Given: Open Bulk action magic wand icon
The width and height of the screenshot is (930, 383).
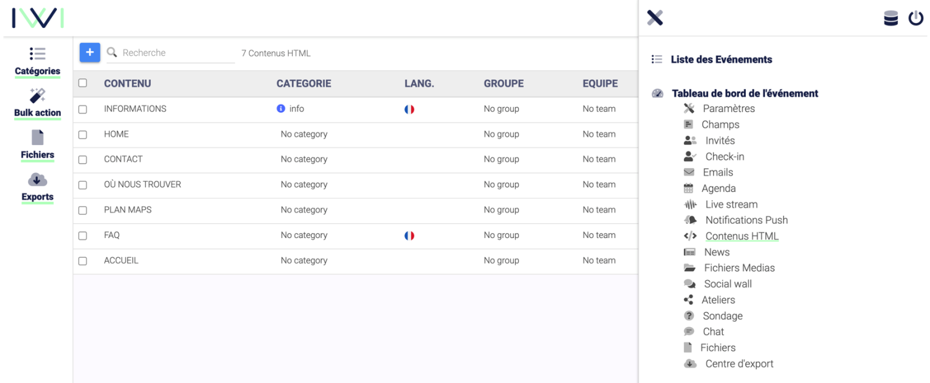Looking at the screenshot, I should pos(37,95).
